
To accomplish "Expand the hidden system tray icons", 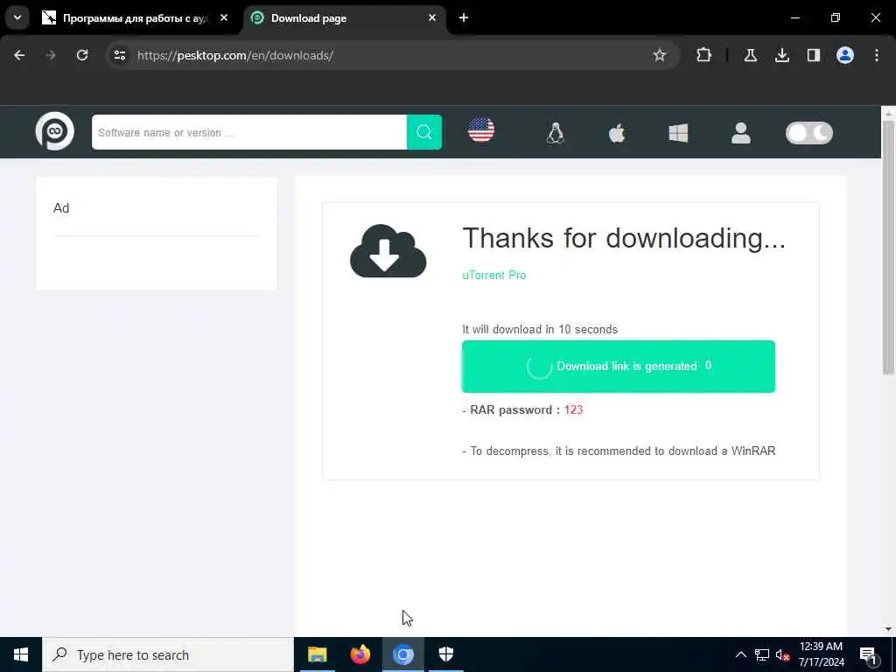I will pyautogui.click(x=740, y=654).
